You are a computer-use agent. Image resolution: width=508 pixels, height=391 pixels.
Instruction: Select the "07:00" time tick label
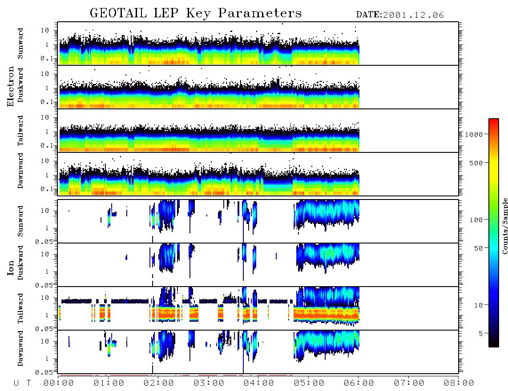pyautogui.click(x=409, y=383)
